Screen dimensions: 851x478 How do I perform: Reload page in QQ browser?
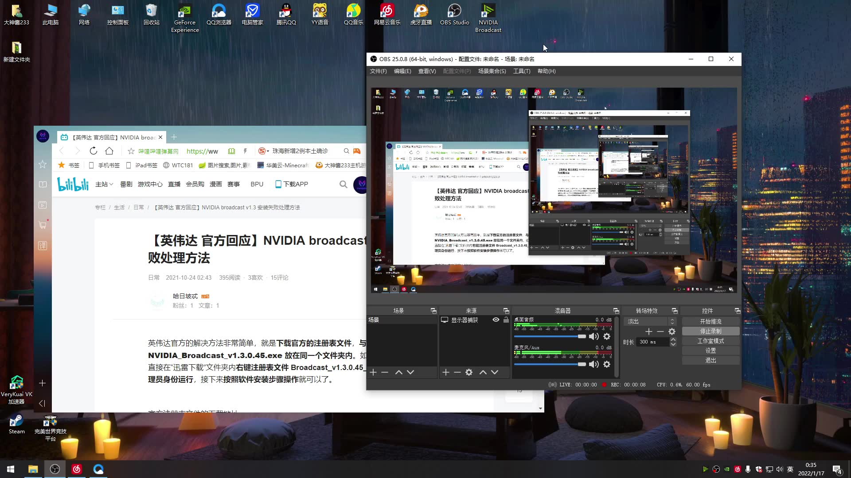[x=93, y=151]
